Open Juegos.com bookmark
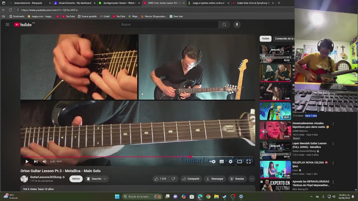The width and height of the screenshot is (358, 201). (x=40, y=16)
